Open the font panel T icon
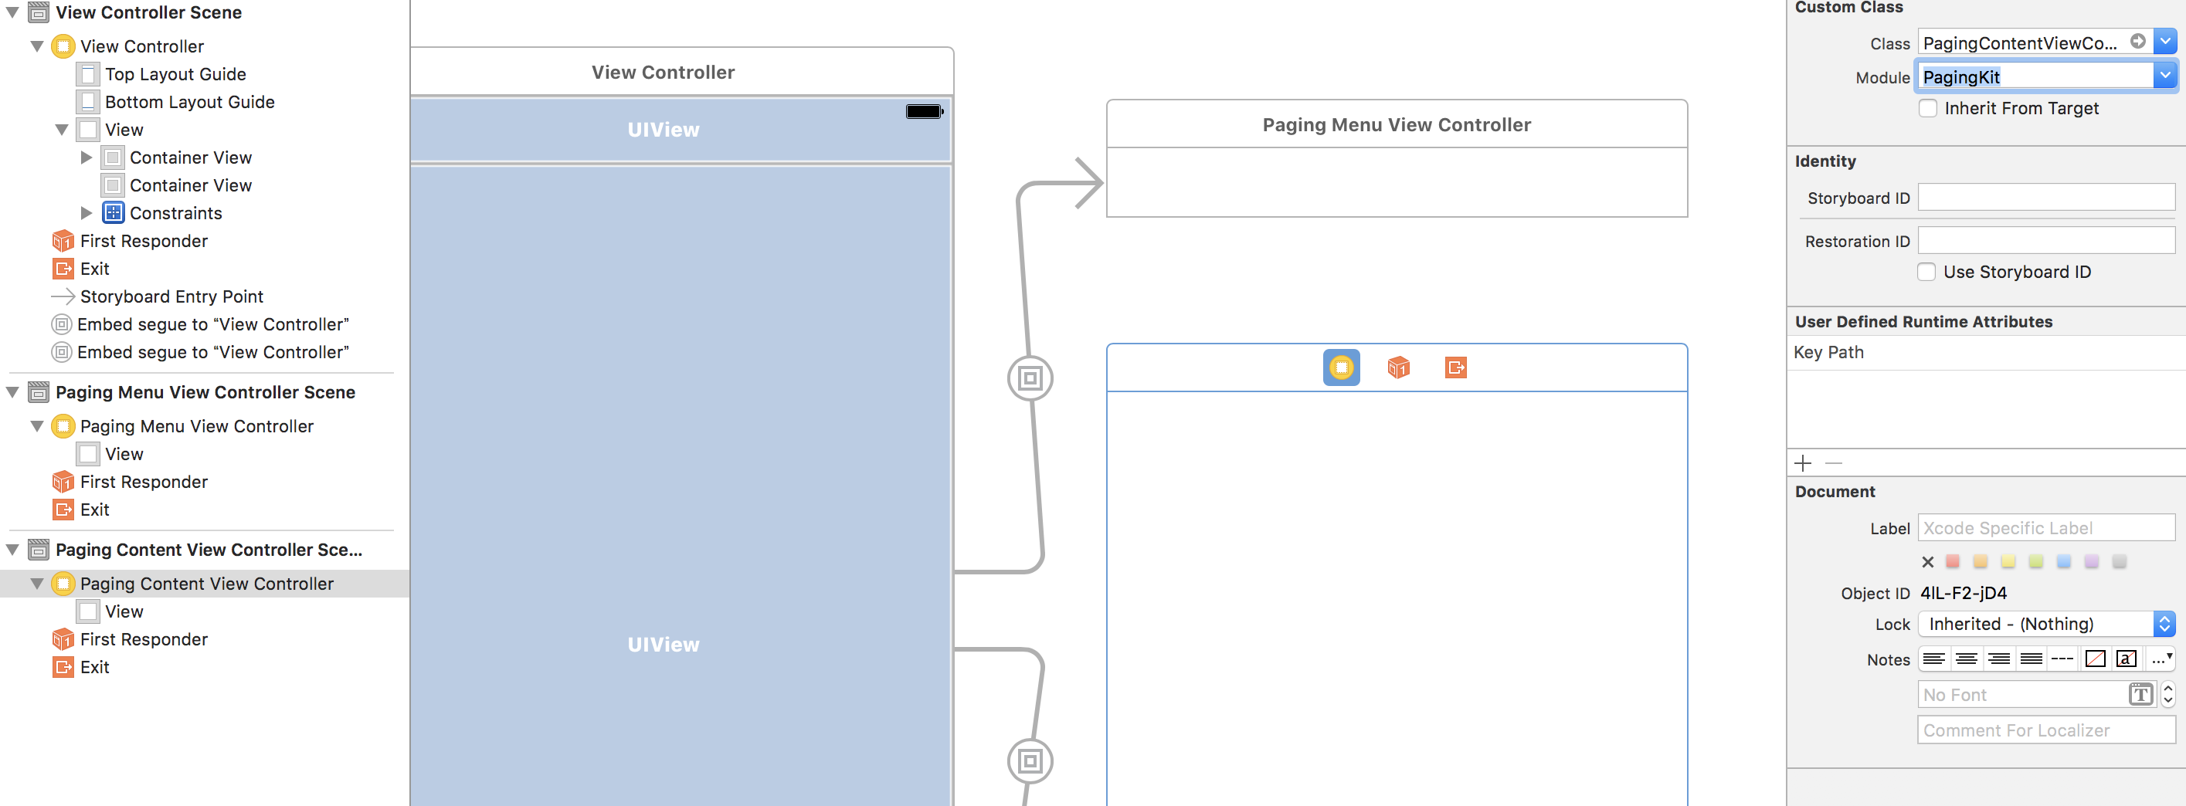Viewport: 2186px width, 806px height. (x=2140, y=694)
